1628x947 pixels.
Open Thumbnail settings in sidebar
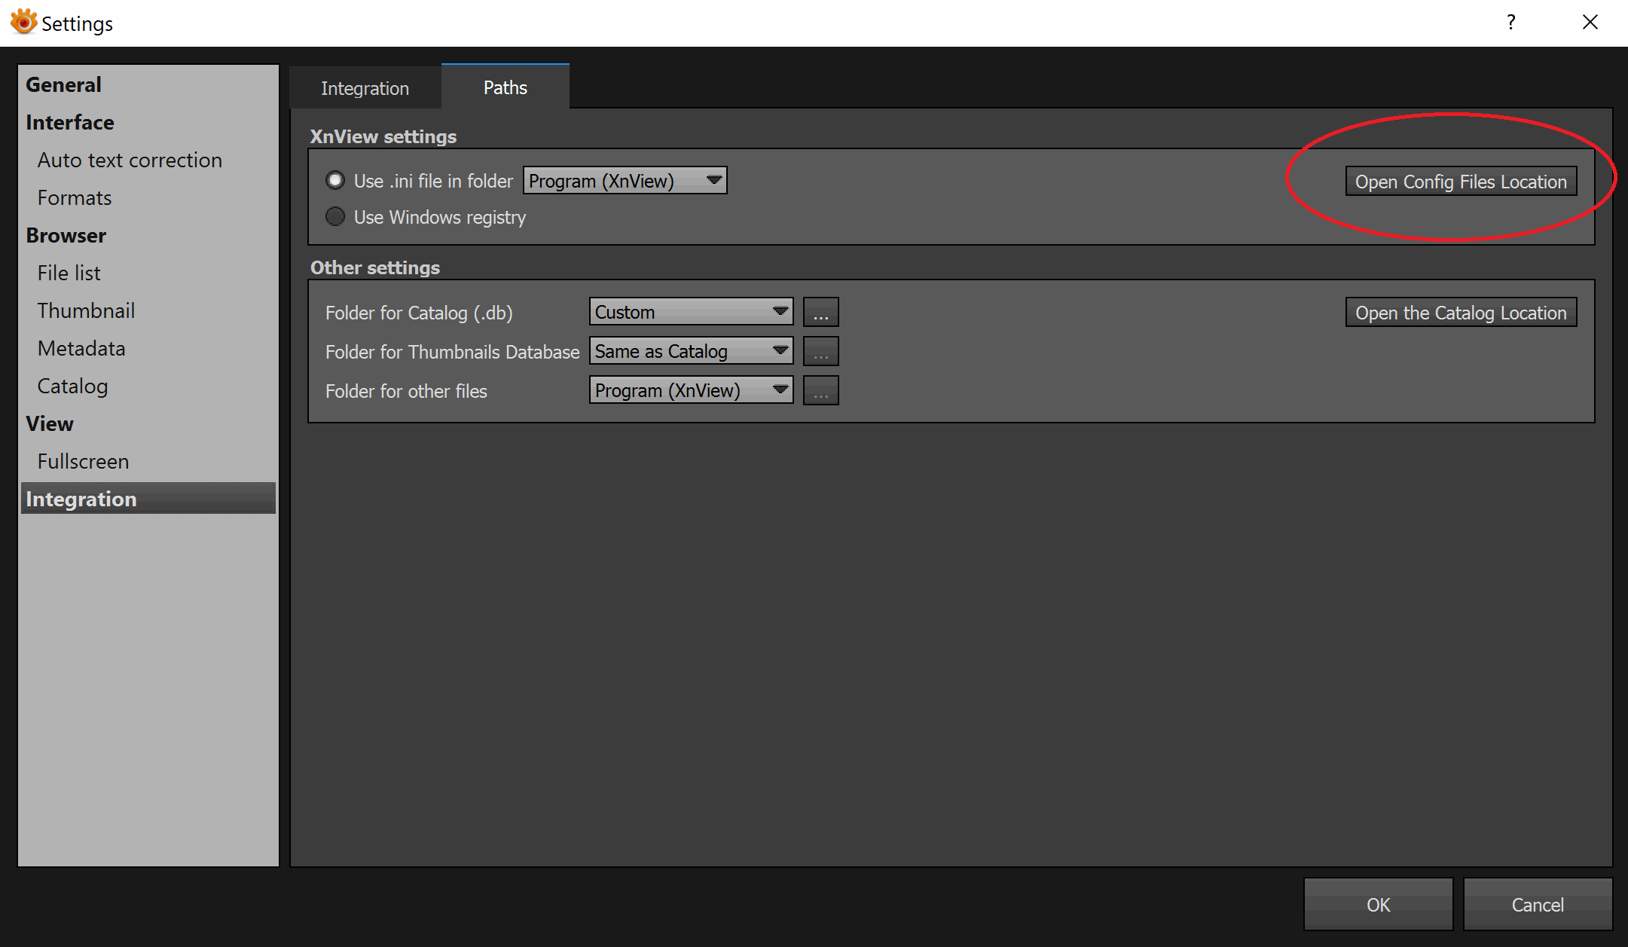click(86, 310)
